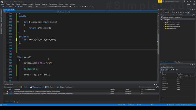This screenshot has height=110, width=196.
Task: Expand the Внешние зависимости node
Action: tap(163, 23)
